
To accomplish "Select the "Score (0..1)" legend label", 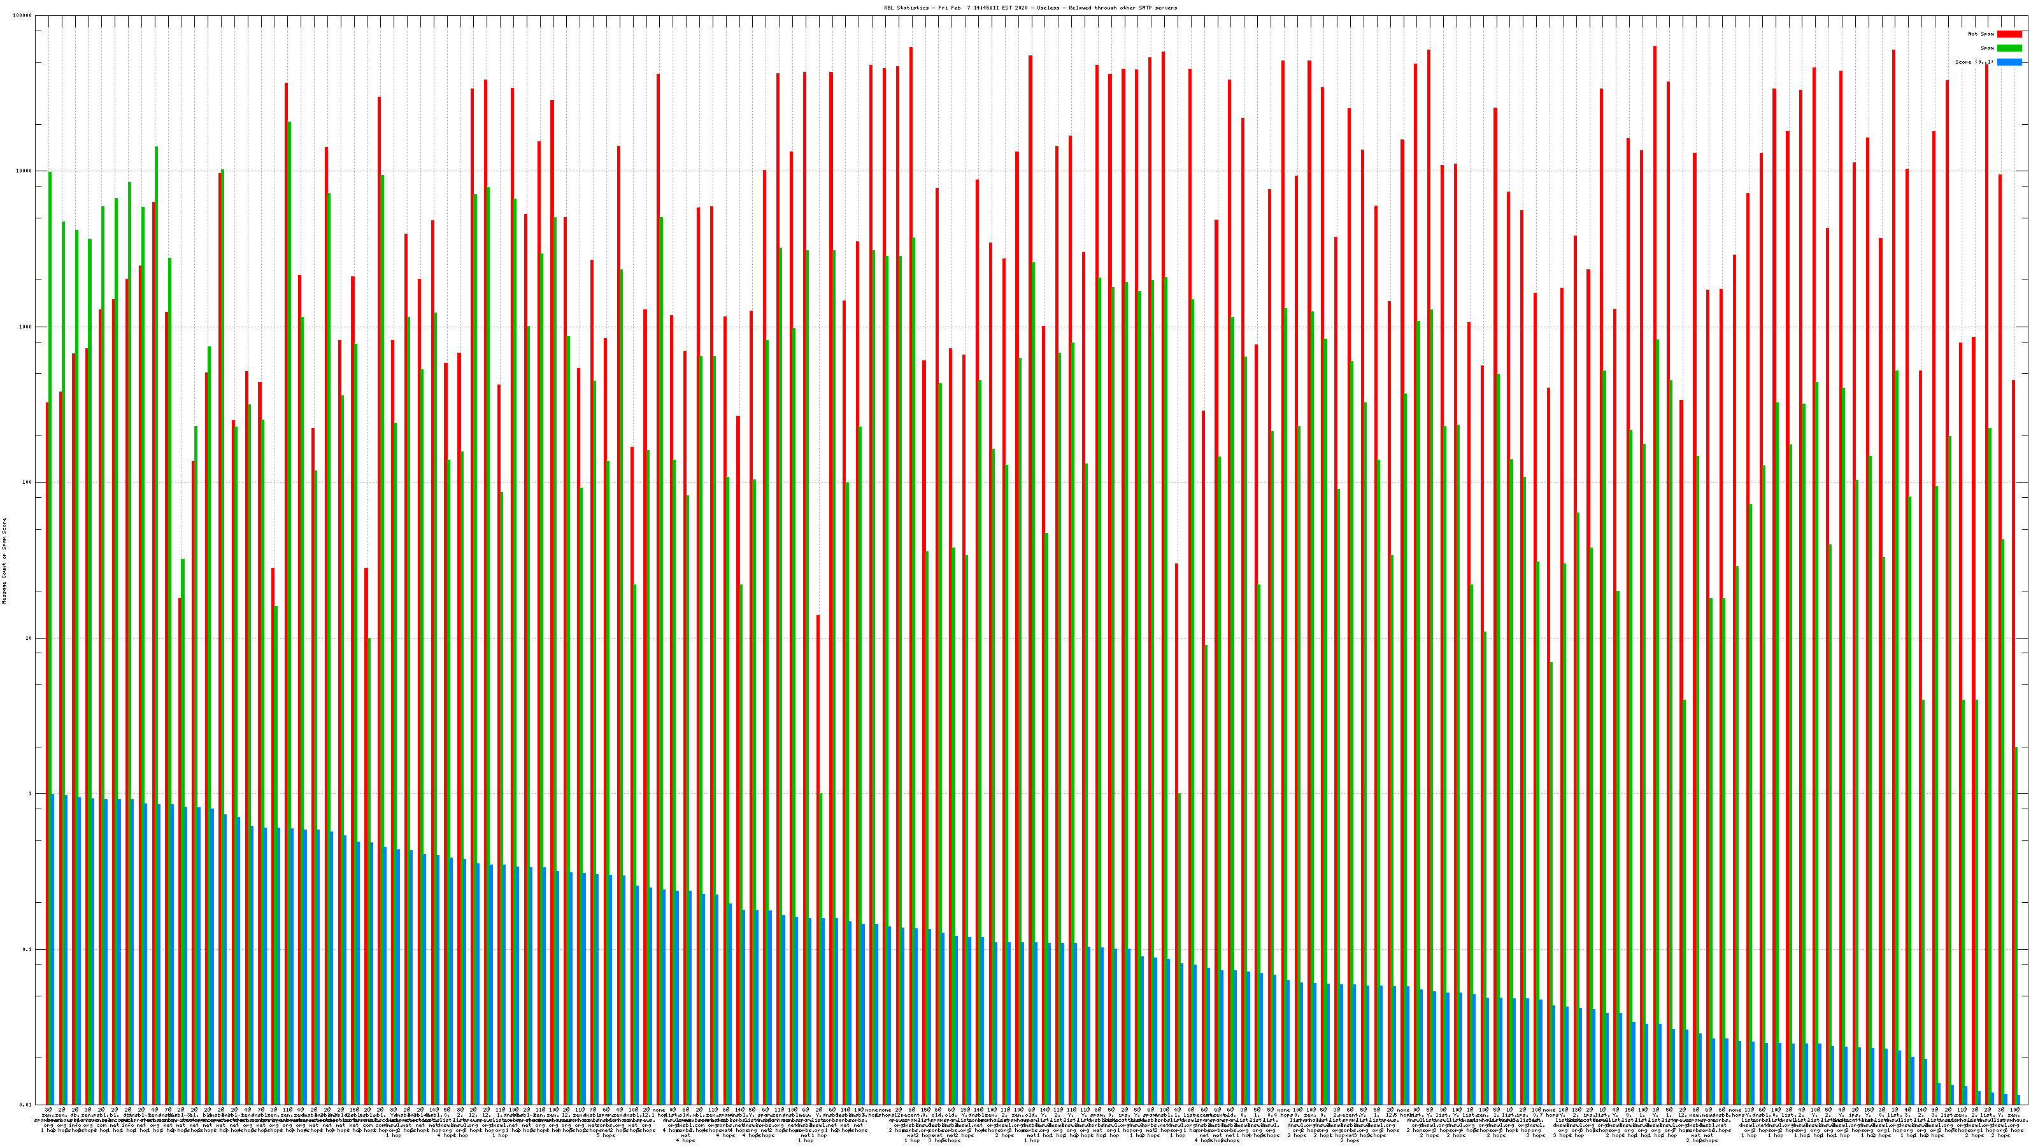I will tap(1975, 62).
